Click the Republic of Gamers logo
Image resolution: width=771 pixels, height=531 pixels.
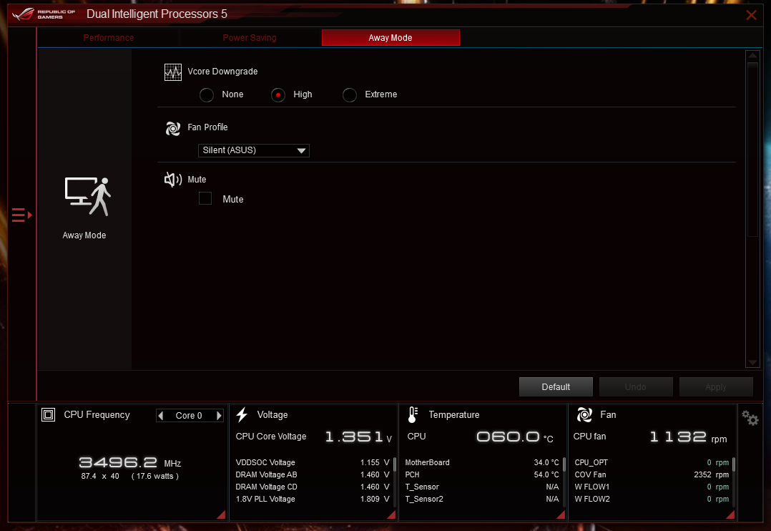[x=44, y=14]
